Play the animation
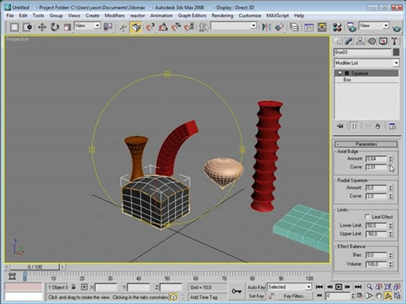406x304 pixels. (x=338, y=287)
